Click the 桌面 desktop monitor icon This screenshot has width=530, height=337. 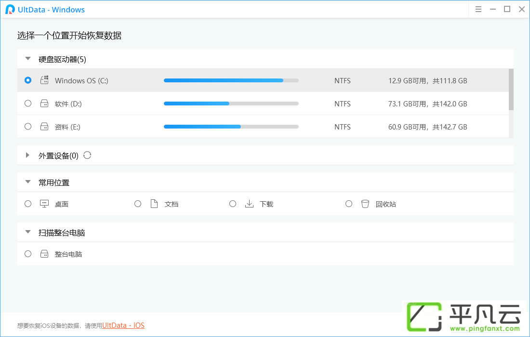pos(44,204)
